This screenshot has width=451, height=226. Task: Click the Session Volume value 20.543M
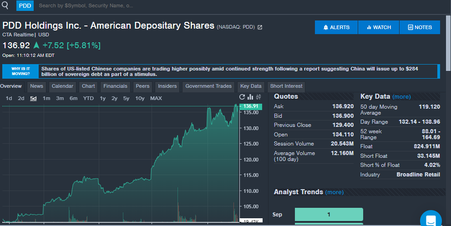[342, 144]
